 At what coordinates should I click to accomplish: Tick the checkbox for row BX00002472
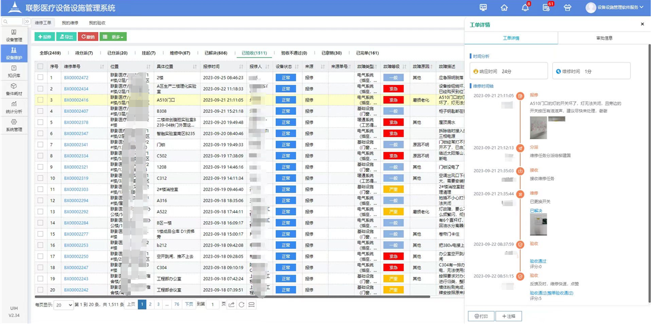click(x=40, y=78)
